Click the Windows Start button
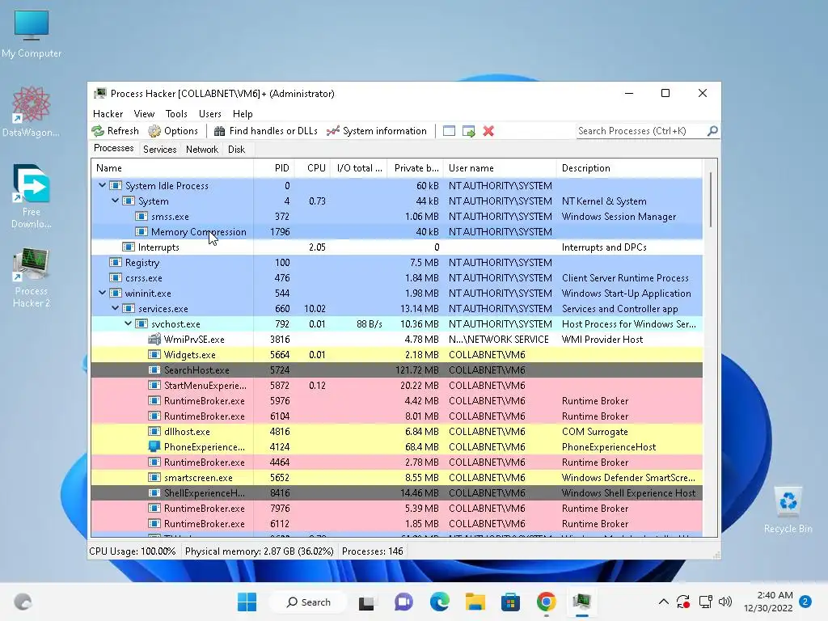The image size is (828, 621). click(x=247, y=602)
